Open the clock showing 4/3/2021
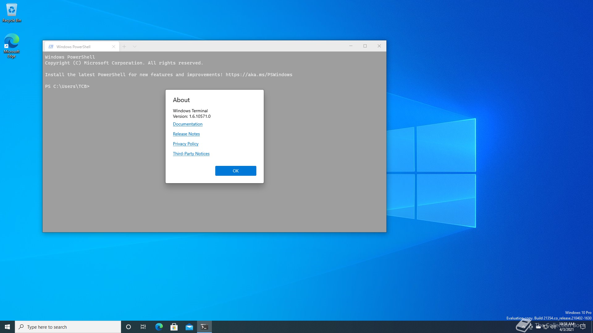The image size is (593, 333). 567,327
